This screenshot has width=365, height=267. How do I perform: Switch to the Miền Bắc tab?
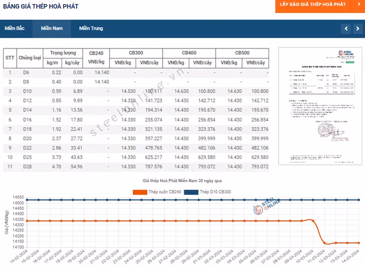click(15, 28)
